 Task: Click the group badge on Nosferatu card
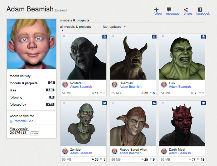click(105, 36)
